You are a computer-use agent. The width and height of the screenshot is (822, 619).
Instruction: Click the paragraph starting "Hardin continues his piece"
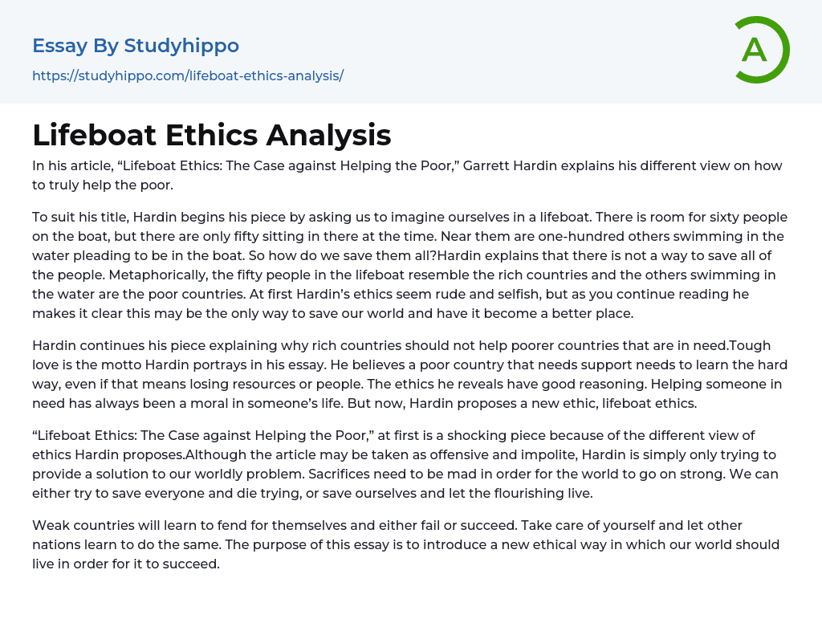[x=409, y=374]
